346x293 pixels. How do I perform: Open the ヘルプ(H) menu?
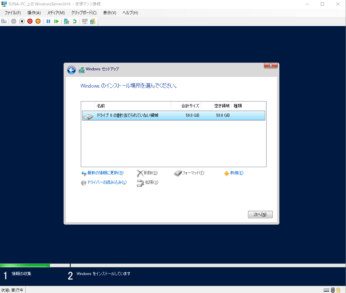130,13
